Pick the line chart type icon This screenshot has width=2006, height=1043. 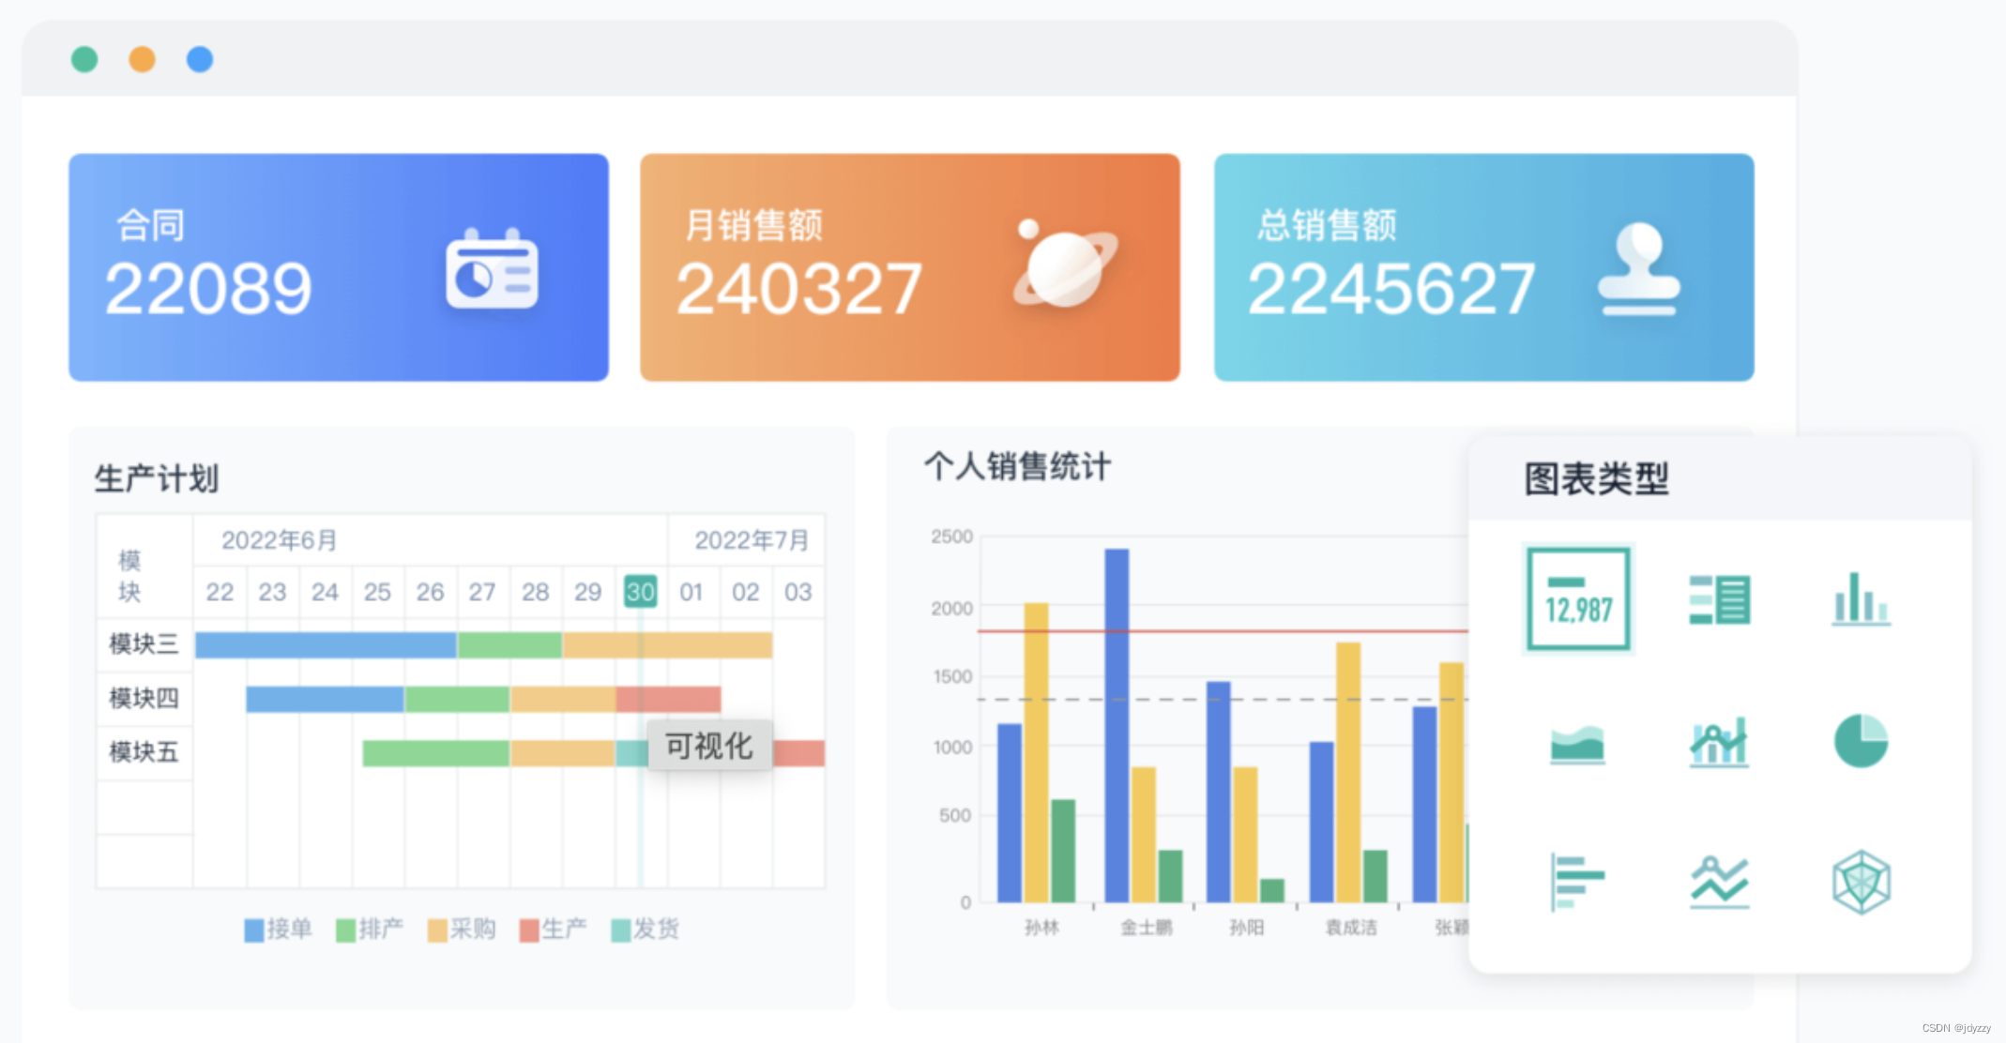(1719, 882)
